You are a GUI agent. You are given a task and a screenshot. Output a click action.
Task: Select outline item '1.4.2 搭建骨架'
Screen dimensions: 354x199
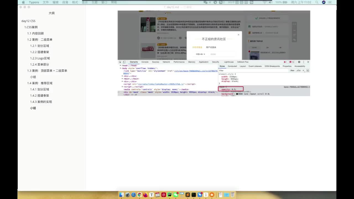pyautogui.click(x=40, y=96)
